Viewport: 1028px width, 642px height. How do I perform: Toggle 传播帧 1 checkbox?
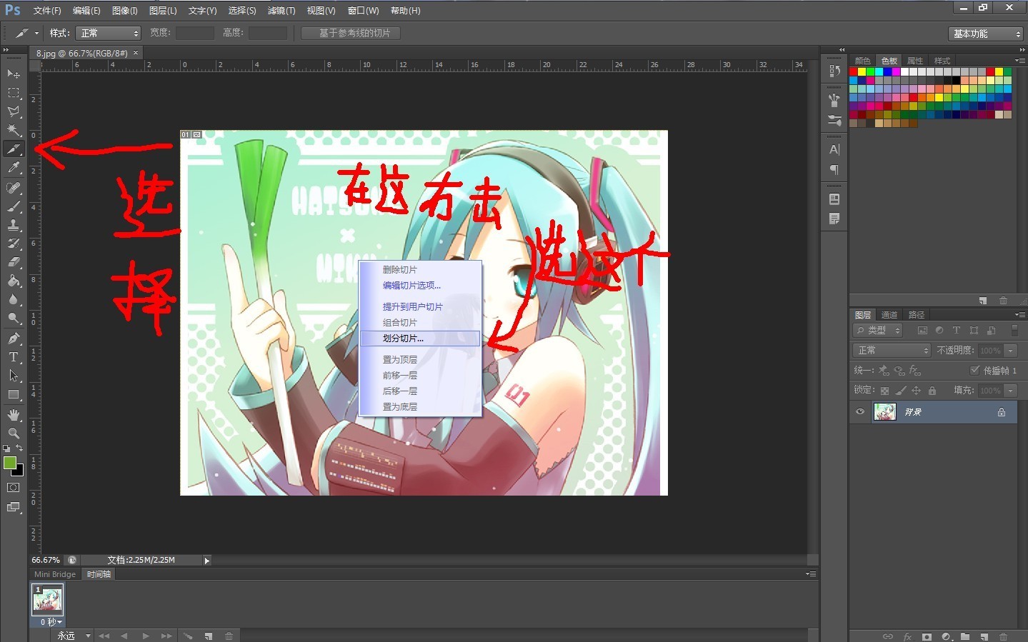975,370
